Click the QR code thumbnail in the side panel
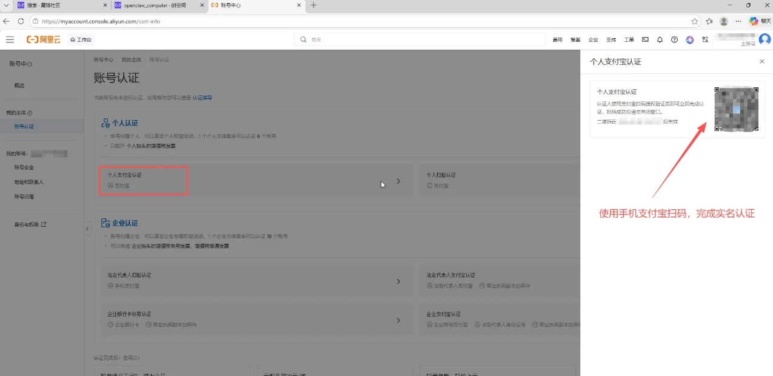The width and height of the screenshot is (773, 376). point(735,110)
